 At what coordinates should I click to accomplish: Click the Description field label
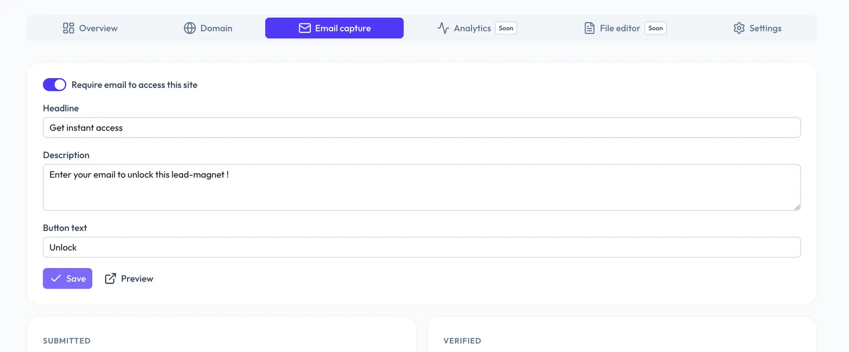66,155
